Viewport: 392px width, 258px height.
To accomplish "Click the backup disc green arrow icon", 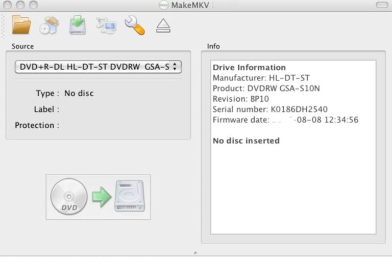I will pos(78,25).
